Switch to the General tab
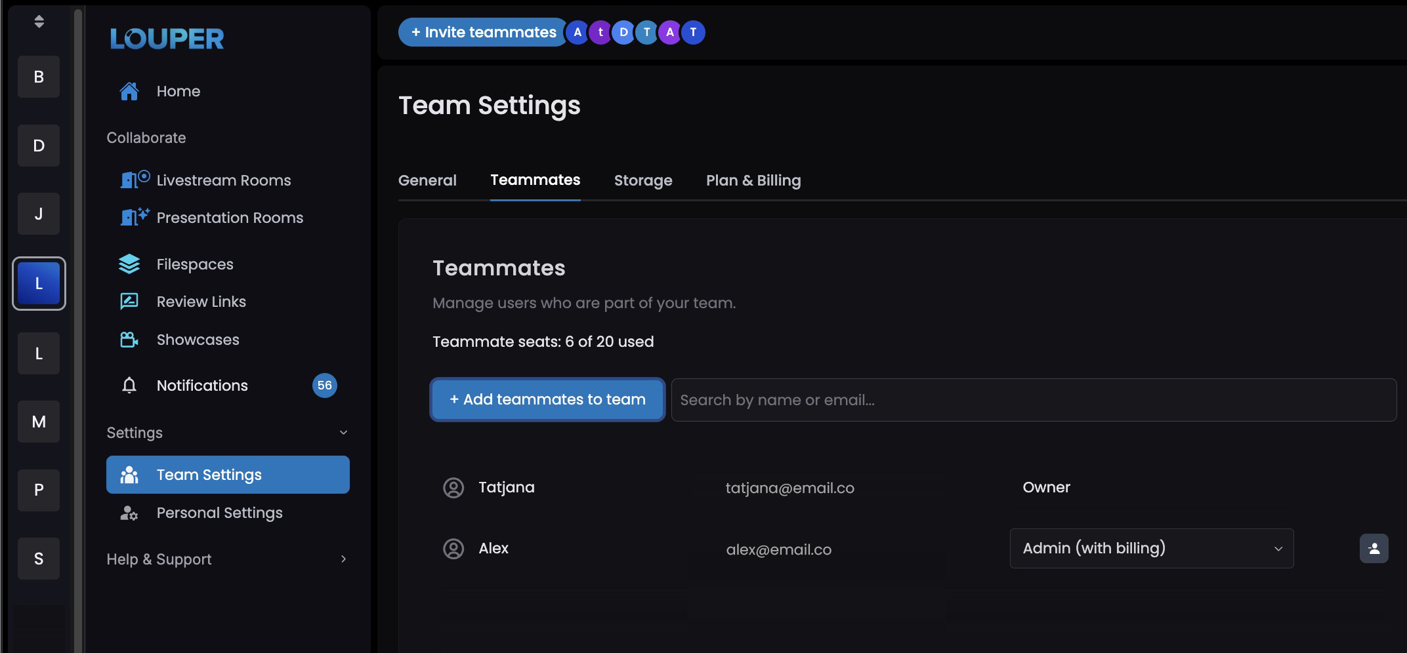 click(x=427, y=180)
